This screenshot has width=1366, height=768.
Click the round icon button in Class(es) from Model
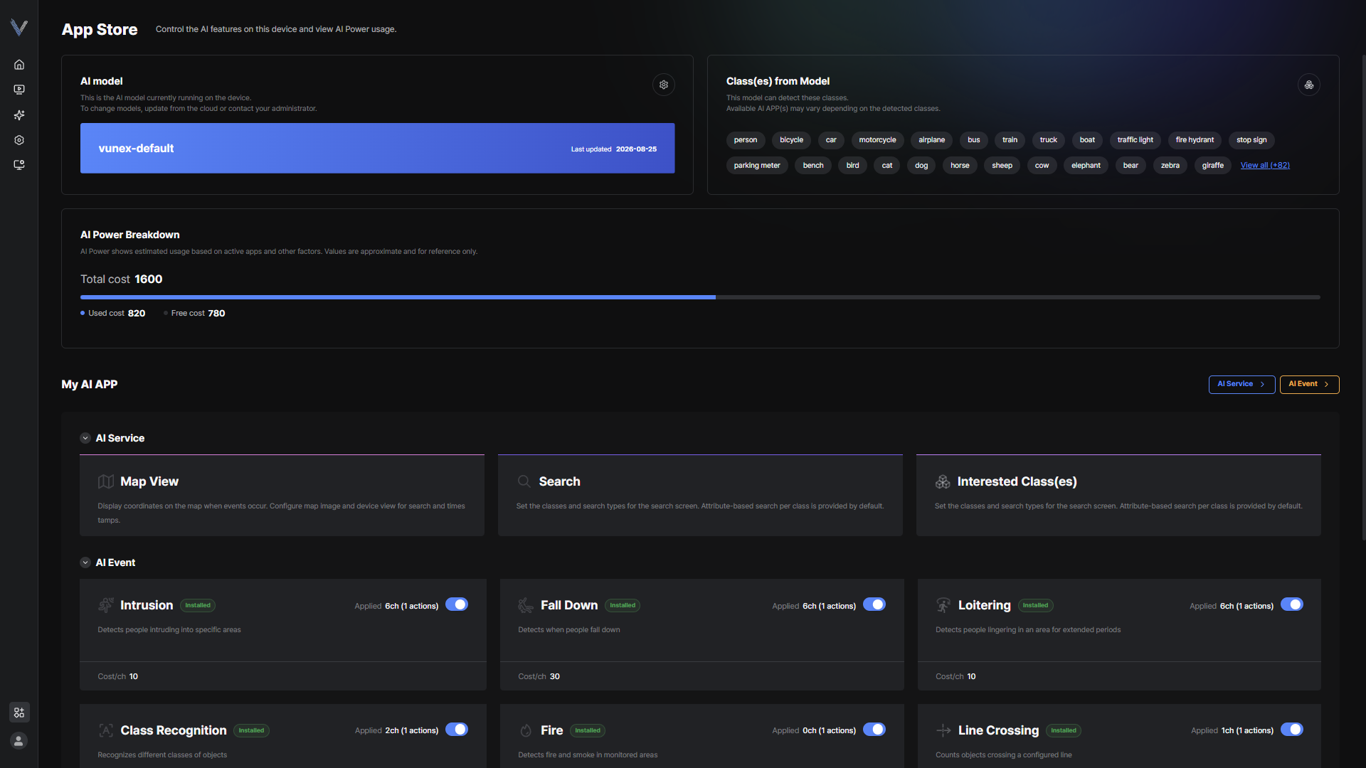1309,85
